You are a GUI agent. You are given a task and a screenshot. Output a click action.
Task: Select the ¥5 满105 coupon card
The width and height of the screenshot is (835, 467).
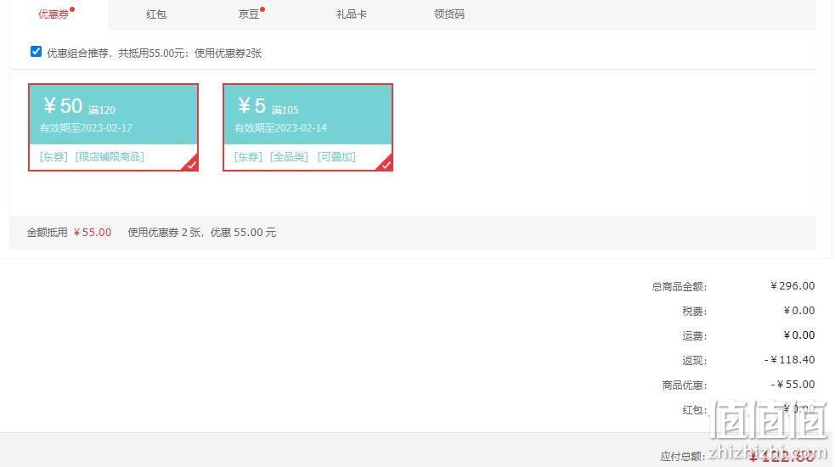click(x=307, y=127)
